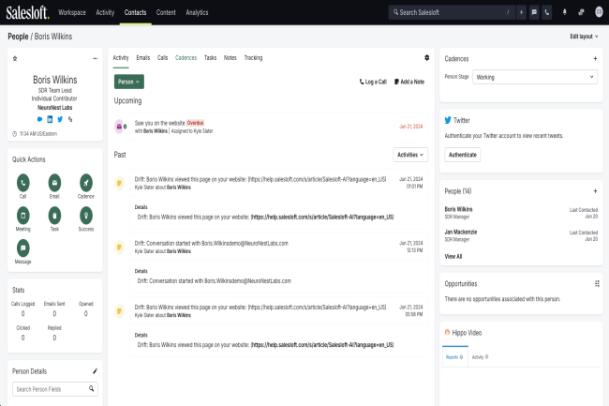Click the Email quick action icon
Viewport: 609px width, 406px height.
tap(54, 182)
